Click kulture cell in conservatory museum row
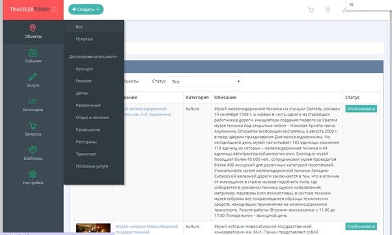 pyautogui.click(x=193, y=227)
